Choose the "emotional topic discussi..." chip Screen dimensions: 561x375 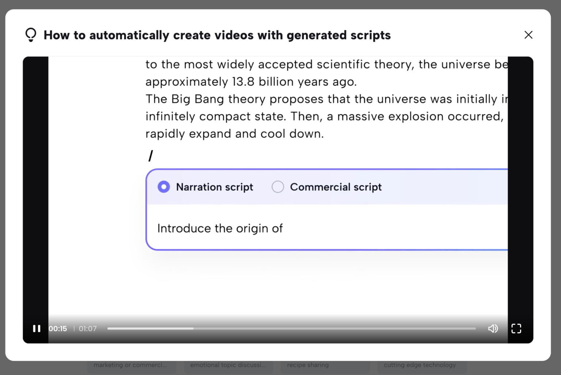pos(228,366)
